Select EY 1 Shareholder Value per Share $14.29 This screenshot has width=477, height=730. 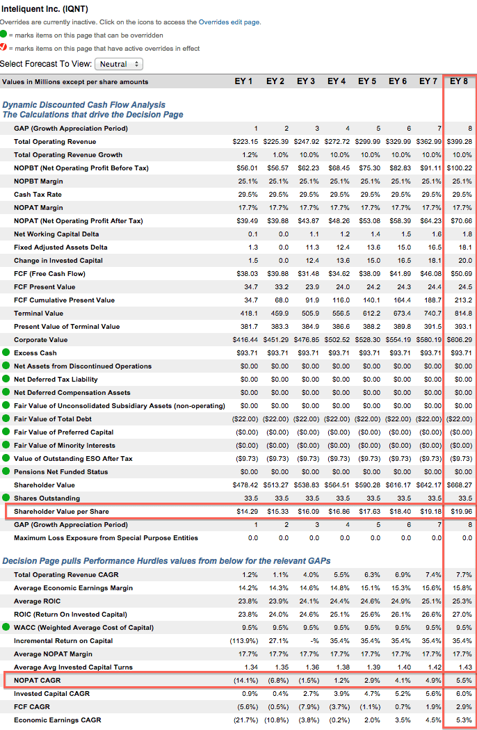tap(247, 511)
